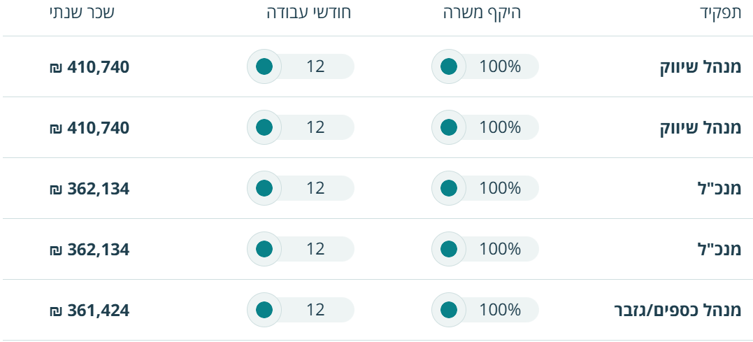753x342 pixels.
Task: Click job scope slider for מנהל כספים/גזבר
Action: pyautogui.click(x=449, y=310)
